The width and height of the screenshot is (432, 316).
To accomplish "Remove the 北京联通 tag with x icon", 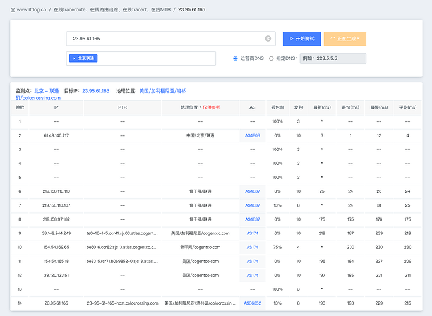I will point(74,58).
